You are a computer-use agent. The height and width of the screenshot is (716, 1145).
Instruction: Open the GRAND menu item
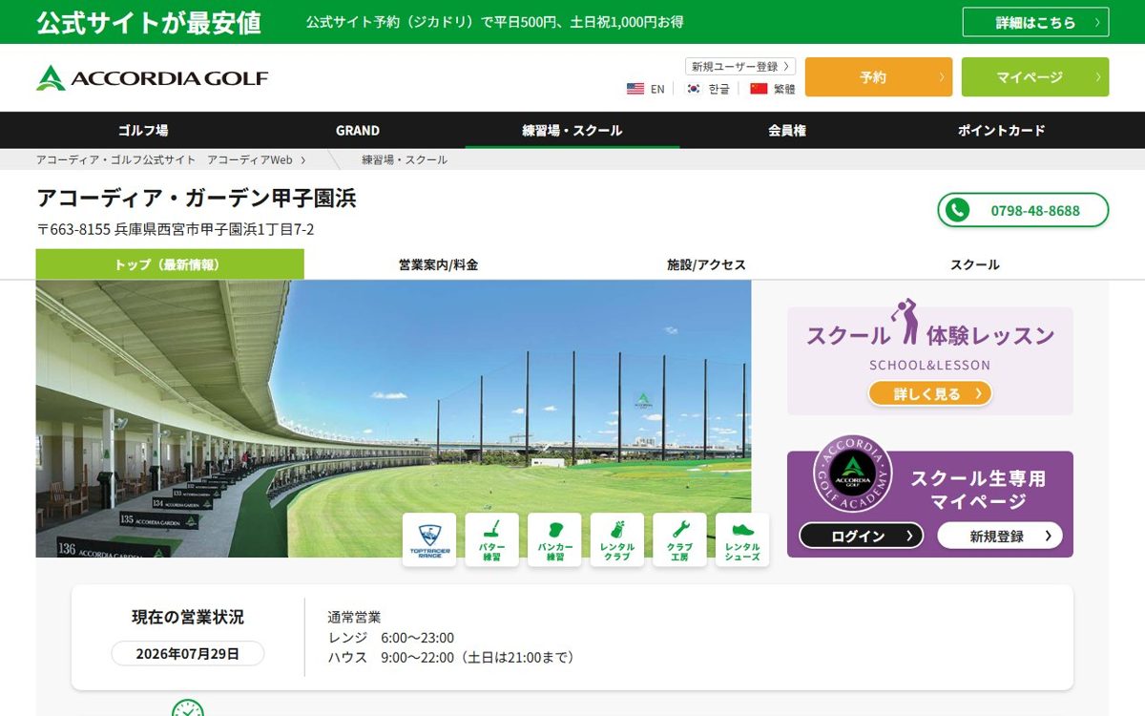[358, 131]
